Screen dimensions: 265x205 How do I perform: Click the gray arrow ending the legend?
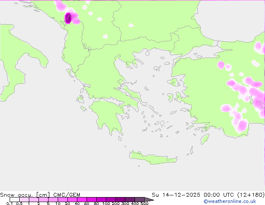pos(149,200)
